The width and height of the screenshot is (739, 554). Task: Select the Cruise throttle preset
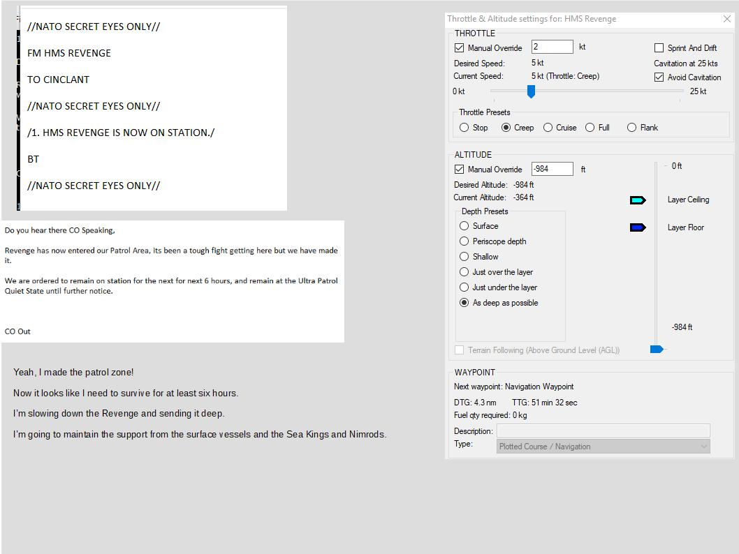click(x=548, y=128)
